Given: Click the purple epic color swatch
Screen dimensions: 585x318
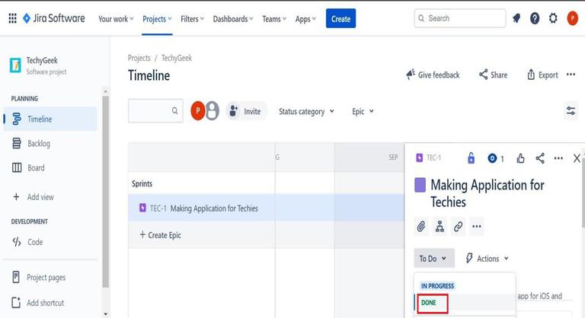Looking at the screenshot, I should [420, 185].
